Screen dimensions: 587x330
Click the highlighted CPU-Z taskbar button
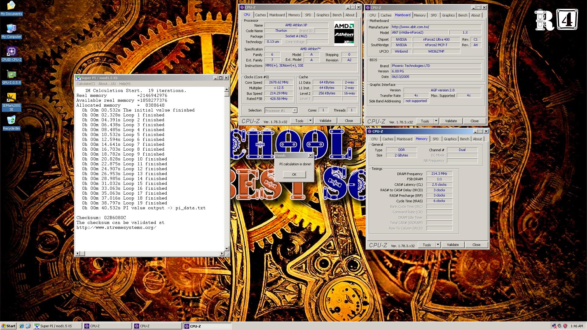[208, 326]
